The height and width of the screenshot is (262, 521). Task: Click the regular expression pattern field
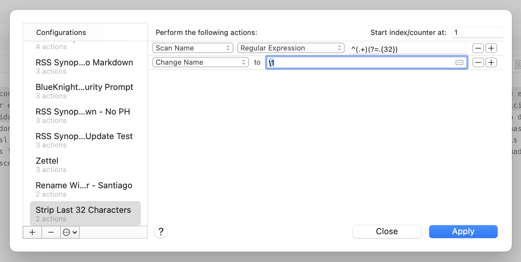407,49
